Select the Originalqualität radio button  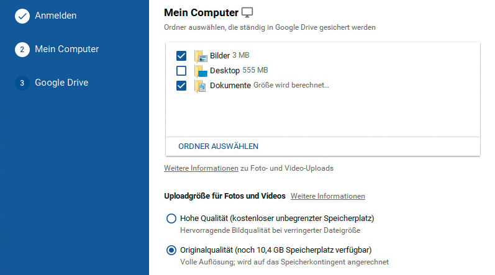[x=171, y=250]
